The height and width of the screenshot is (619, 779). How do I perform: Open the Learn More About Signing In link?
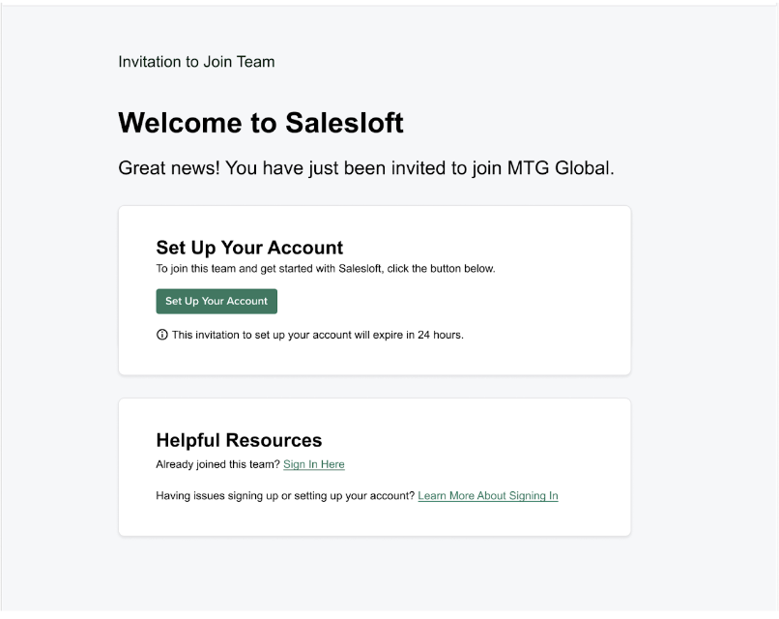[487, 495]
